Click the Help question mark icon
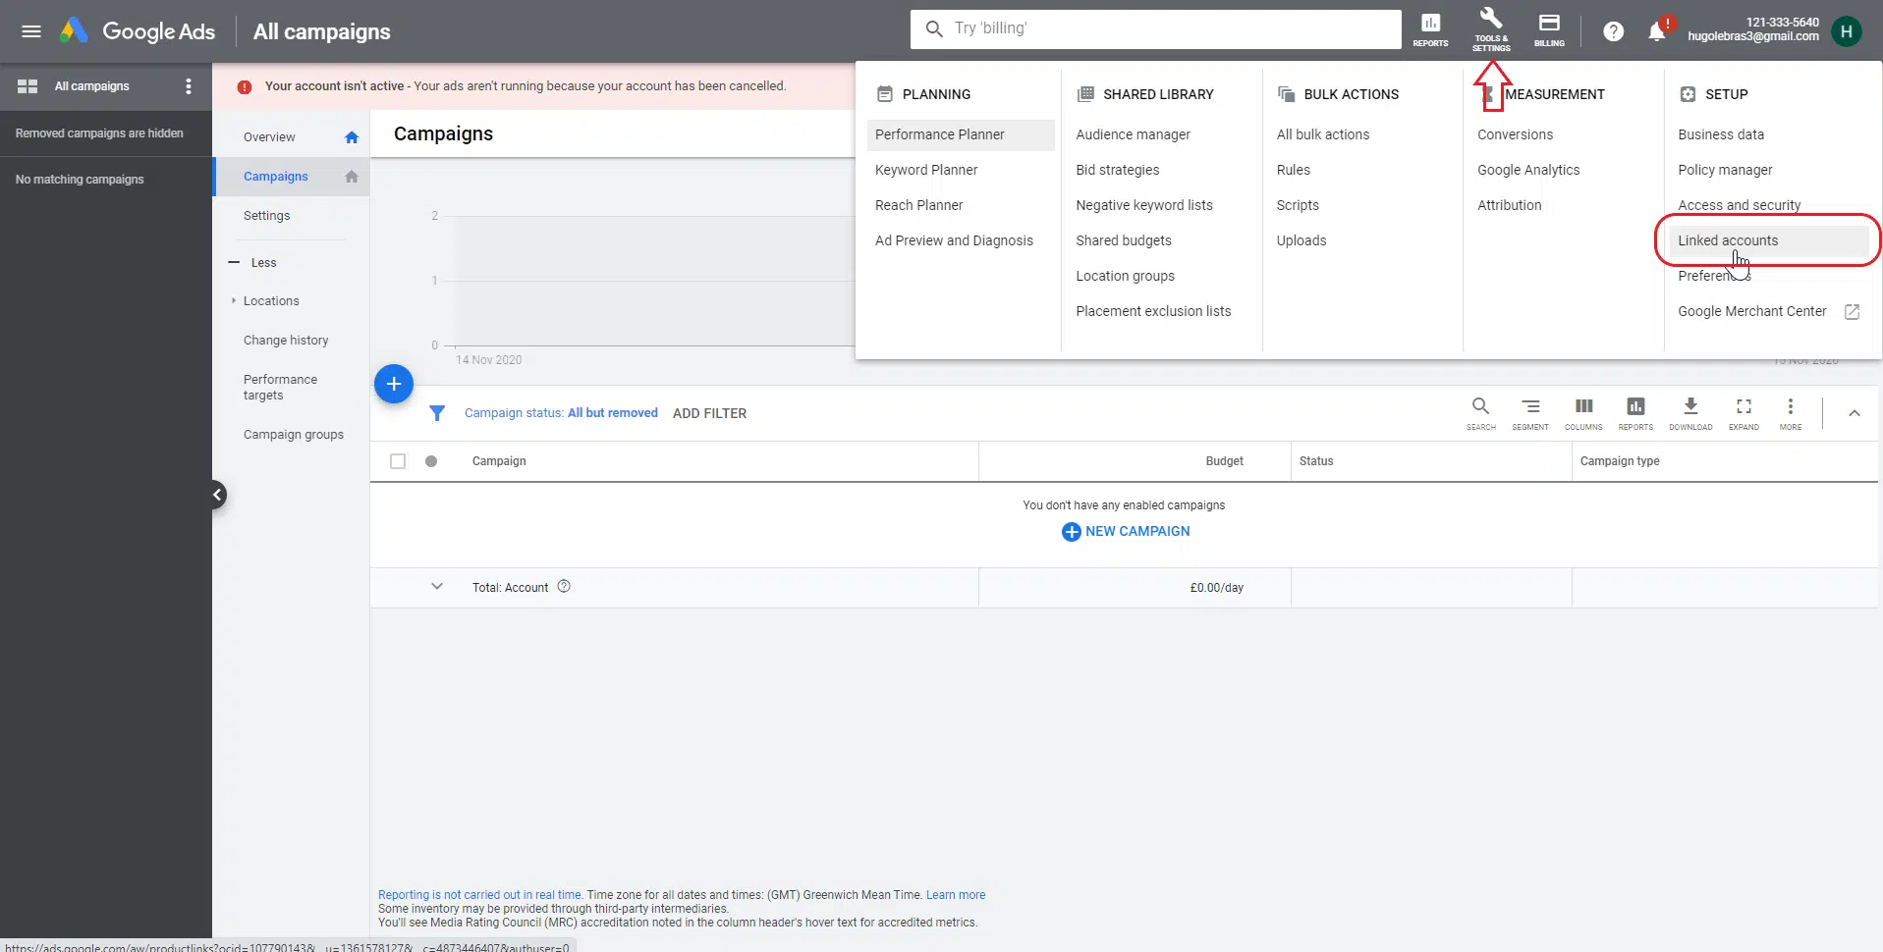Screen dimensions: 1883x952 click(x=1613, y=31)
